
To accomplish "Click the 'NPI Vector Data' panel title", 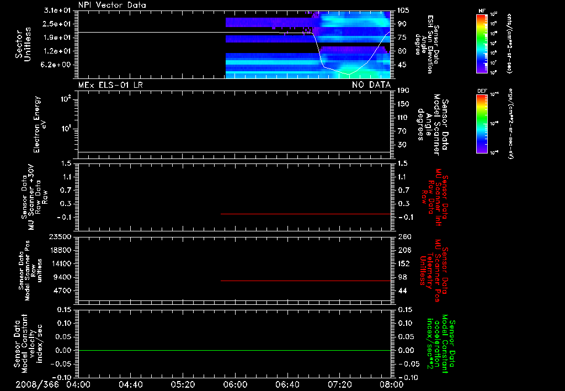I will (x=112, y=5).
